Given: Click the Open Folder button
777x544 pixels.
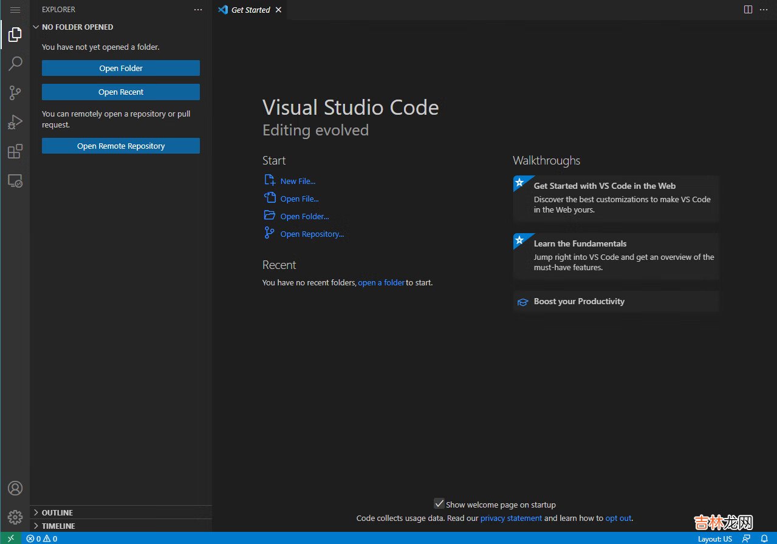Looking at the screenshot, I should pyautogui.click(x=121, y=68).
